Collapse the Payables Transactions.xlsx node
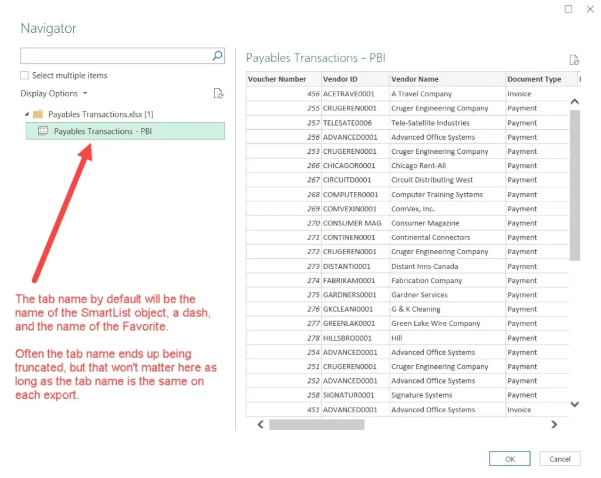Screen dimensions: 601x478 tap(26, 114)
